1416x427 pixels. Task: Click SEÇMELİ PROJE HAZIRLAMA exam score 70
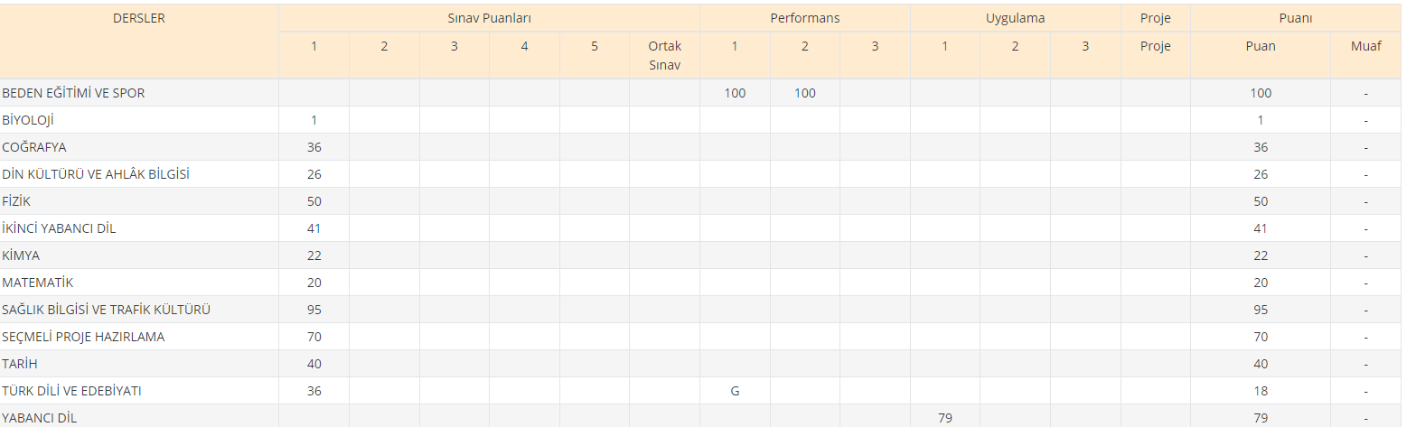(x=314, y=337)
